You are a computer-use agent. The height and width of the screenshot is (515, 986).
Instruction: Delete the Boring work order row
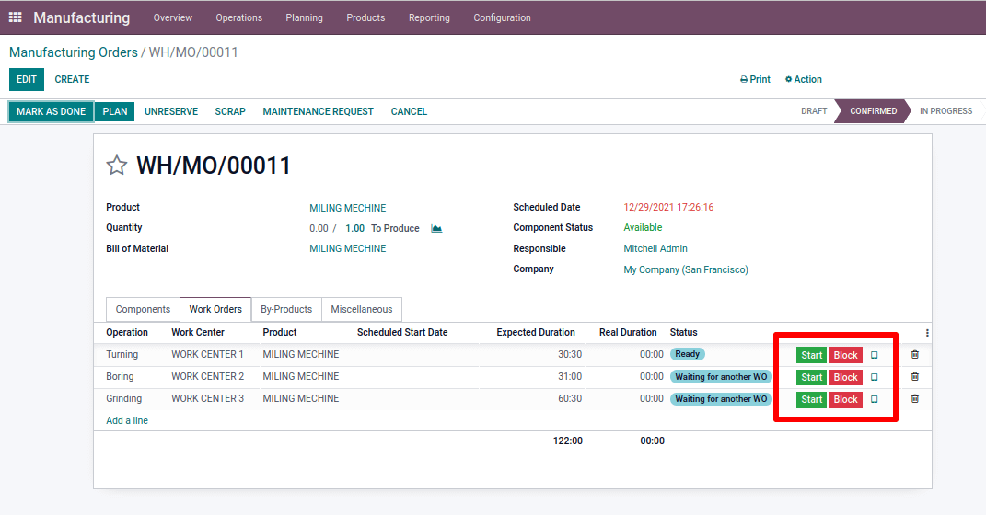(x=914, y=377)
